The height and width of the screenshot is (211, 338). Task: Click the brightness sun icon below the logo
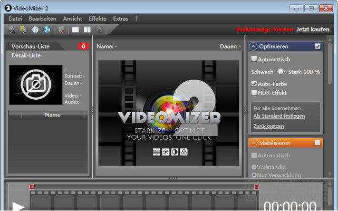point(166,152)
